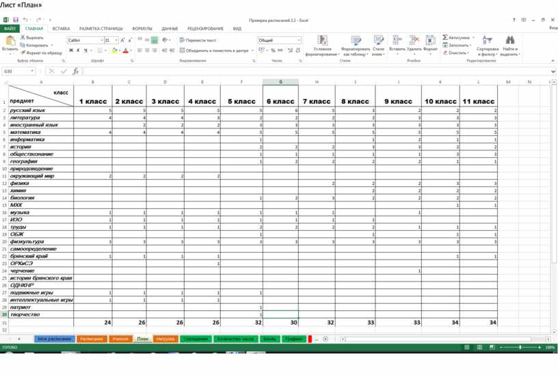Click the Insert Function fx icon
This screenshot has height=375, width=558.
click(x=75, y=71)
